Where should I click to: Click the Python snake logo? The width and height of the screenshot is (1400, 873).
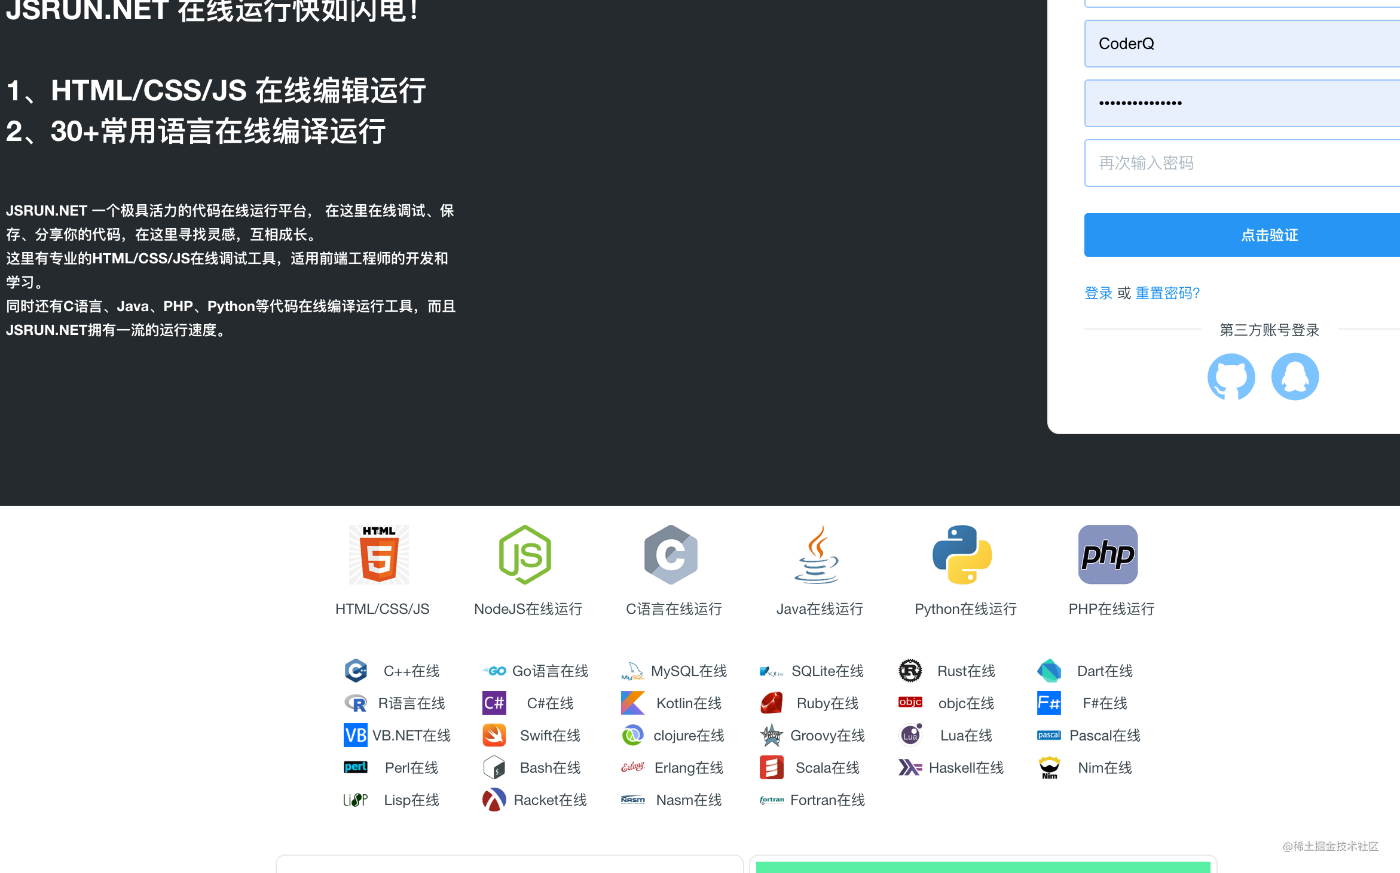coord(962,554)
